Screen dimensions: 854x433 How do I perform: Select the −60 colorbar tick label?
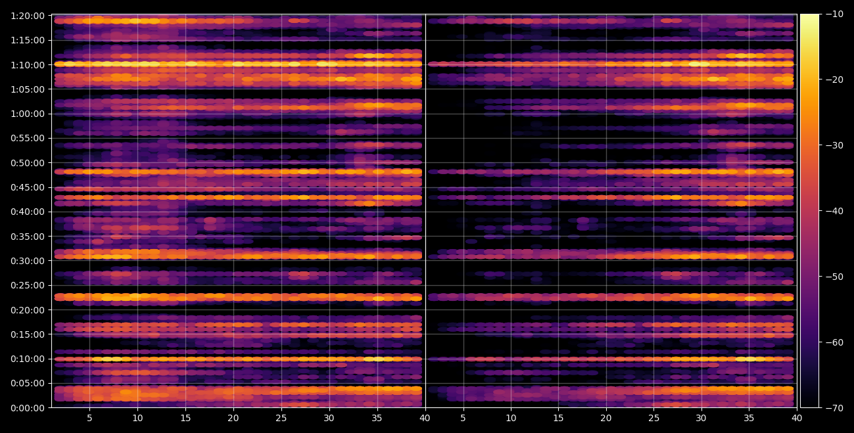pyautogui.click(x=834, y=342)
